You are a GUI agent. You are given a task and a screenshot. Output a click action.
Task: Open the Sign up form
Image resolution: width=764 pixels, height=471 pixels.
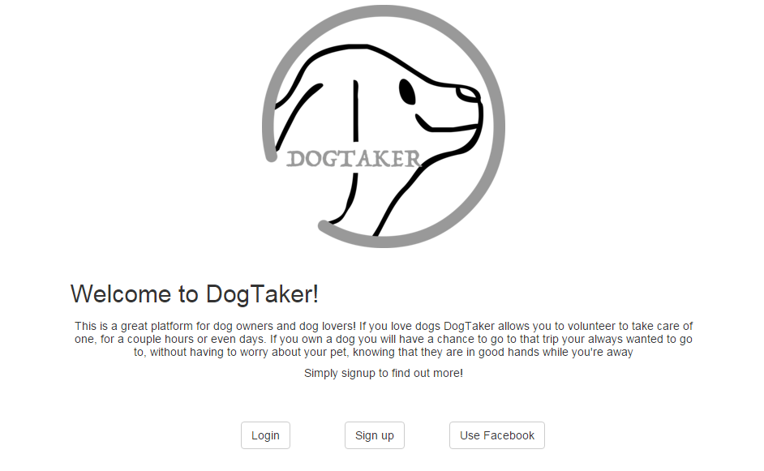[374, 435]
